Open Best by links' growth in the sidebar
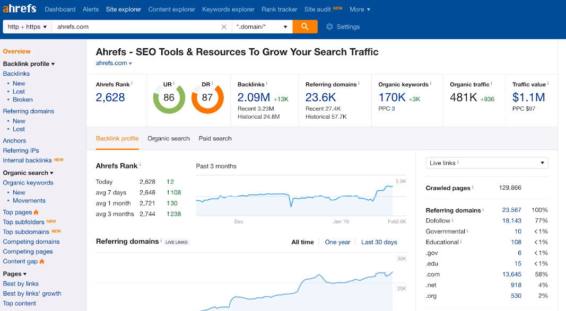The image size is (566, 311). point(32,294)
